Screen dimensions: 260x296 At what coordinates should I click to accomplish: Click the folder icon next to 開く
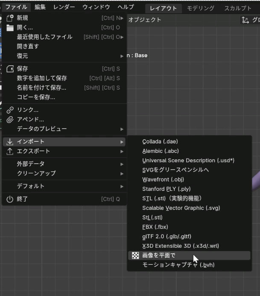click(10, 28)
